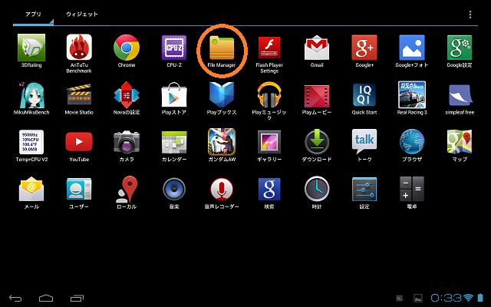Screen dimensions: 491x307
Task: Switch to the ウィジェット widgets tab
Action: click(x=82, y=15)
